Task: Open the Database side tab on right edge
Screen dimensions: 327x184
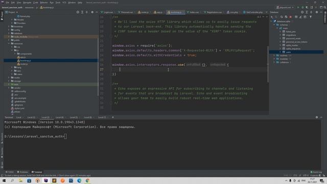Action: (x=325, y=17)
